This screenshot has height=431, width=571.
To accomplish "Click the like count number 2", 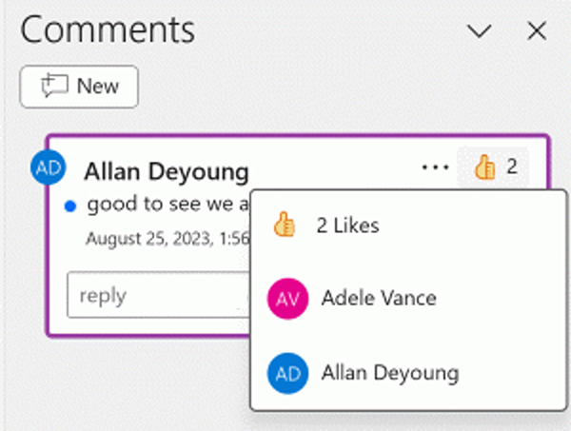I will 512,167.
